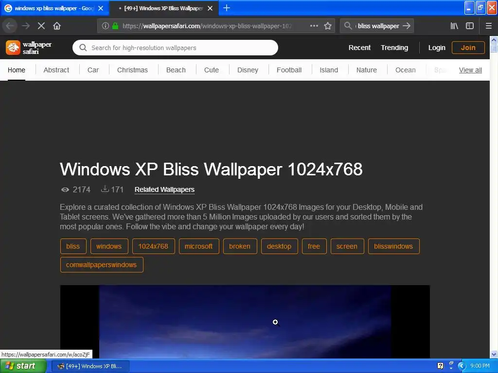Click the help icon in system tray
This screenshot has width=498, height=373.
tap(440, 366)
